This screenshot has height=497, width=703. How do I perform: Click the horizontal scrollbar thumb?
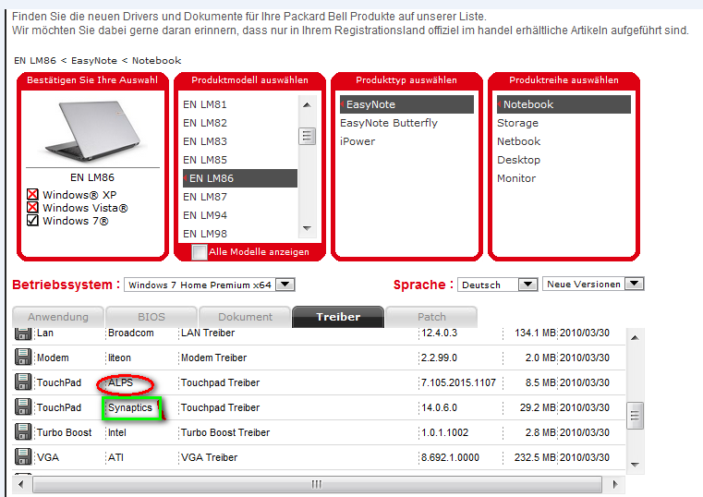(317, 484)
